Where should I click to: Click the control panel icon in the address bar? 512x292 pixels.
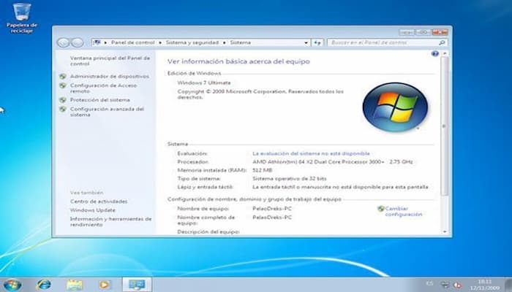click(x=97, y=42)
